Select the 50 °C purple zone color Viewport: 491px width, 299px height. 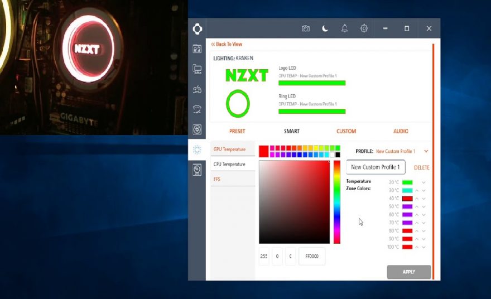(x=407, y=206)
